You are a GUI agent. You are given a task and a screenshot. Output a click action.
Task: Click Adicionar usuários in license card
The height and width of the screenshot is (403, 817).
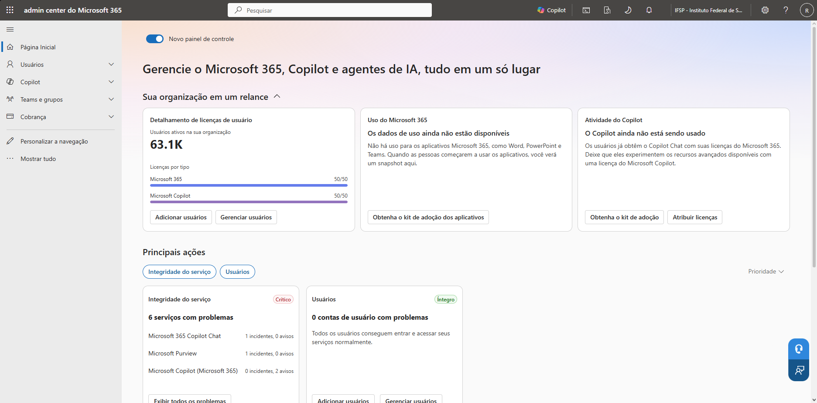coord(181,217)
